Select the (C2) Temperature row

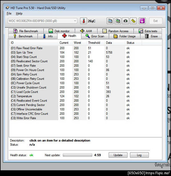click(76, 96)
